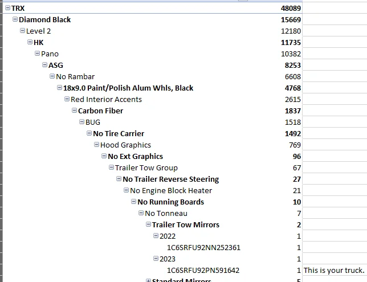Select the Diamond Black count 15669
This screenshot has width=367, height=282.
click(x=291, y=20)
